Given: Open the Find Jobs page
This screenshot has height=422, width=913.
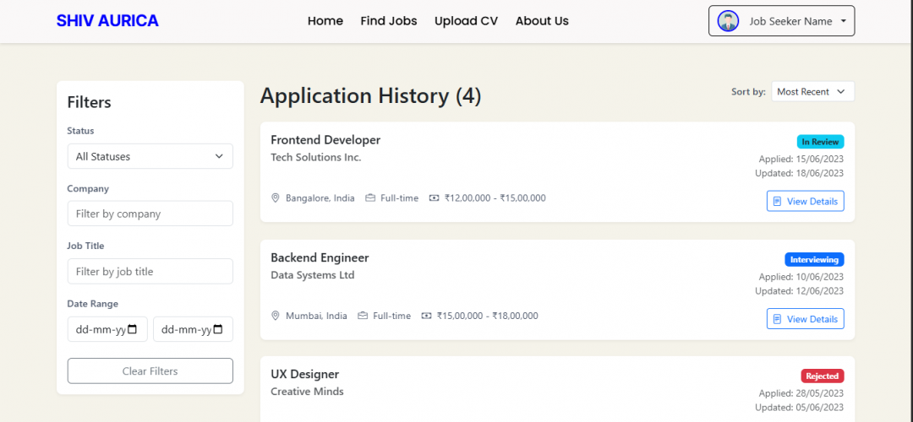Looking at the screenshot, I should click(x=388, y=21).
